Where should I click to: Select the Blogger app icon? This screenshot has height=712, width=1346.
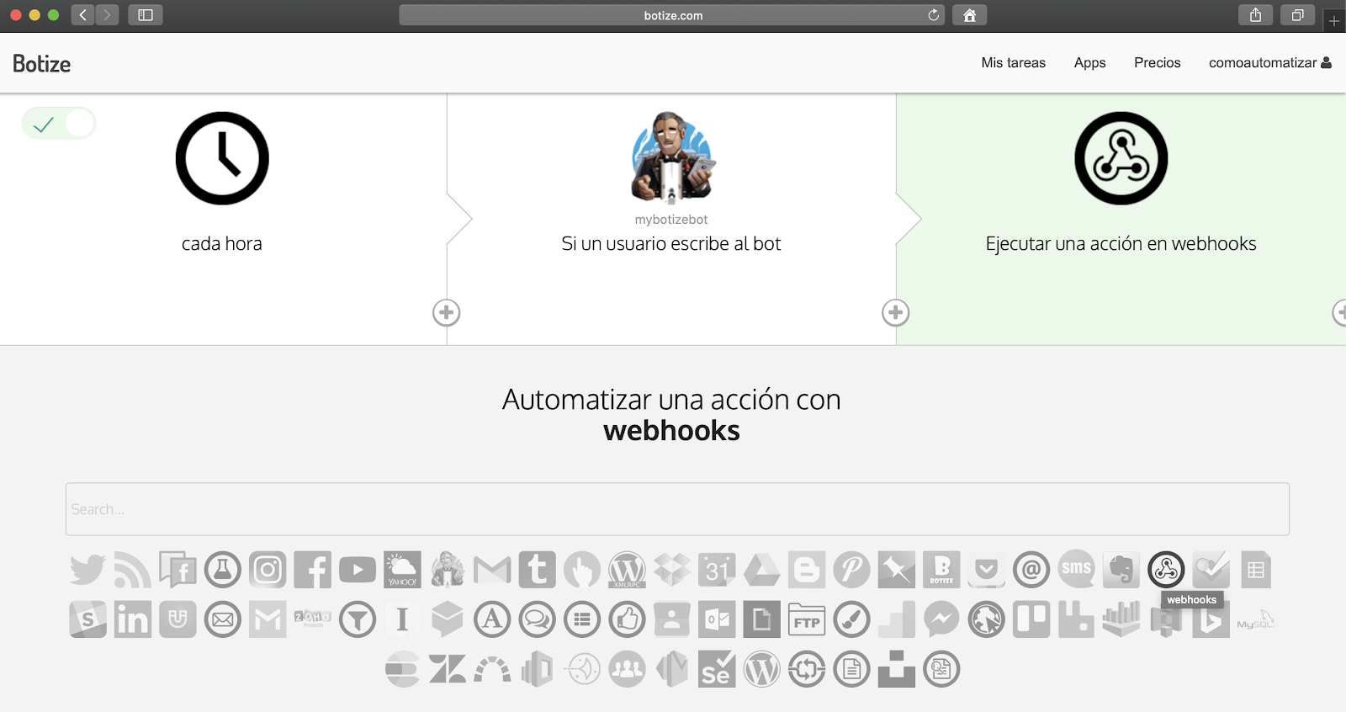(807, 570)
